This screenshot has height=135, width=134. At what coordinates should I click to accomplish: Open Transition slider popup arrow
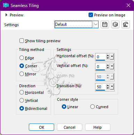112,87
